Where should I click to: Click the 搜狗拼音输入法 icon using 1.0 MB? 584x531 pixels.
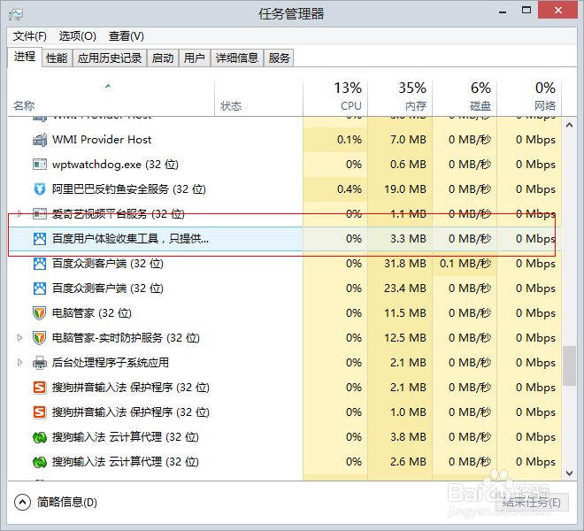(40, 412)
